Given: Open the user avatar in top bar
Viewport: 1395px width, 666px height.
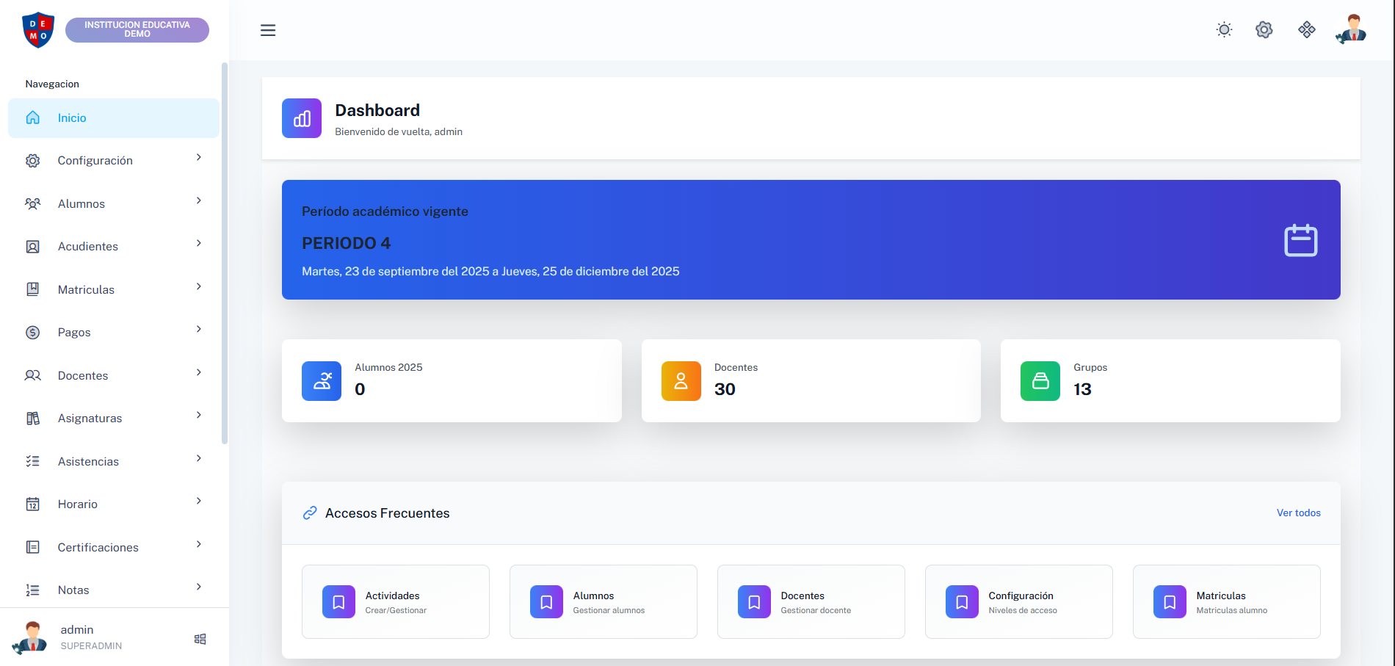Looking at the screenshot, I should 1351,30.
